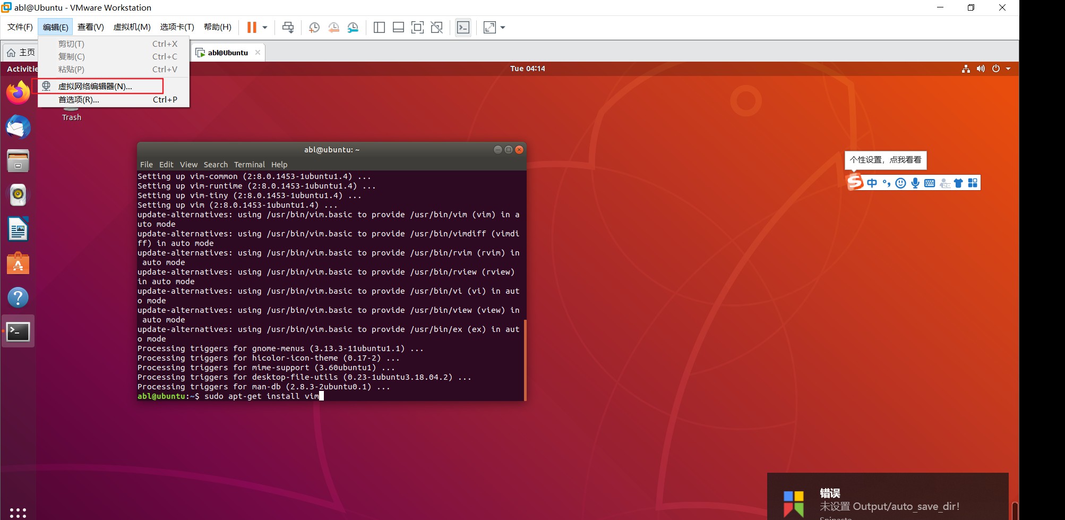Click the Sogou S logo on input toolbar
Image resolution: width=1065 pixels, height=520 pixels.
click(855, 182)
